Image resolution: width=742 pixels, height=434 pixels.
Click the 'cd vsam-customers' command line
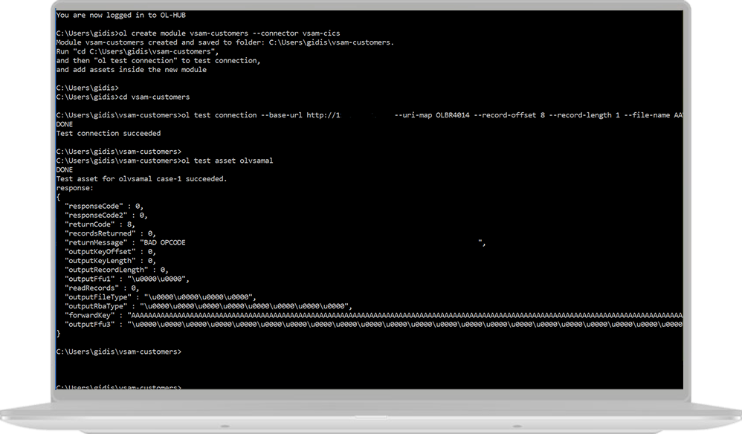tap(123, 97)
